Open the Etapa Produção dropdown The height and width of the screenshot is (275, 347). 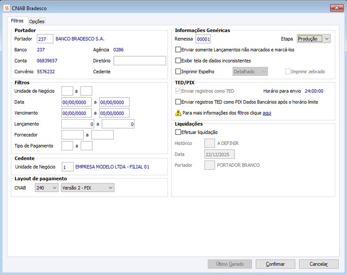[x=313, y=39]
